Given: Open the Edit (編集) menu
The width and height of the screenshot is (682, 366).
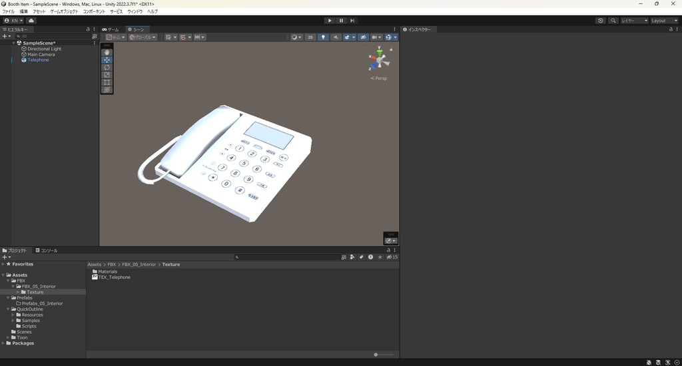Looking at the screenshot, I should point(23,11).
